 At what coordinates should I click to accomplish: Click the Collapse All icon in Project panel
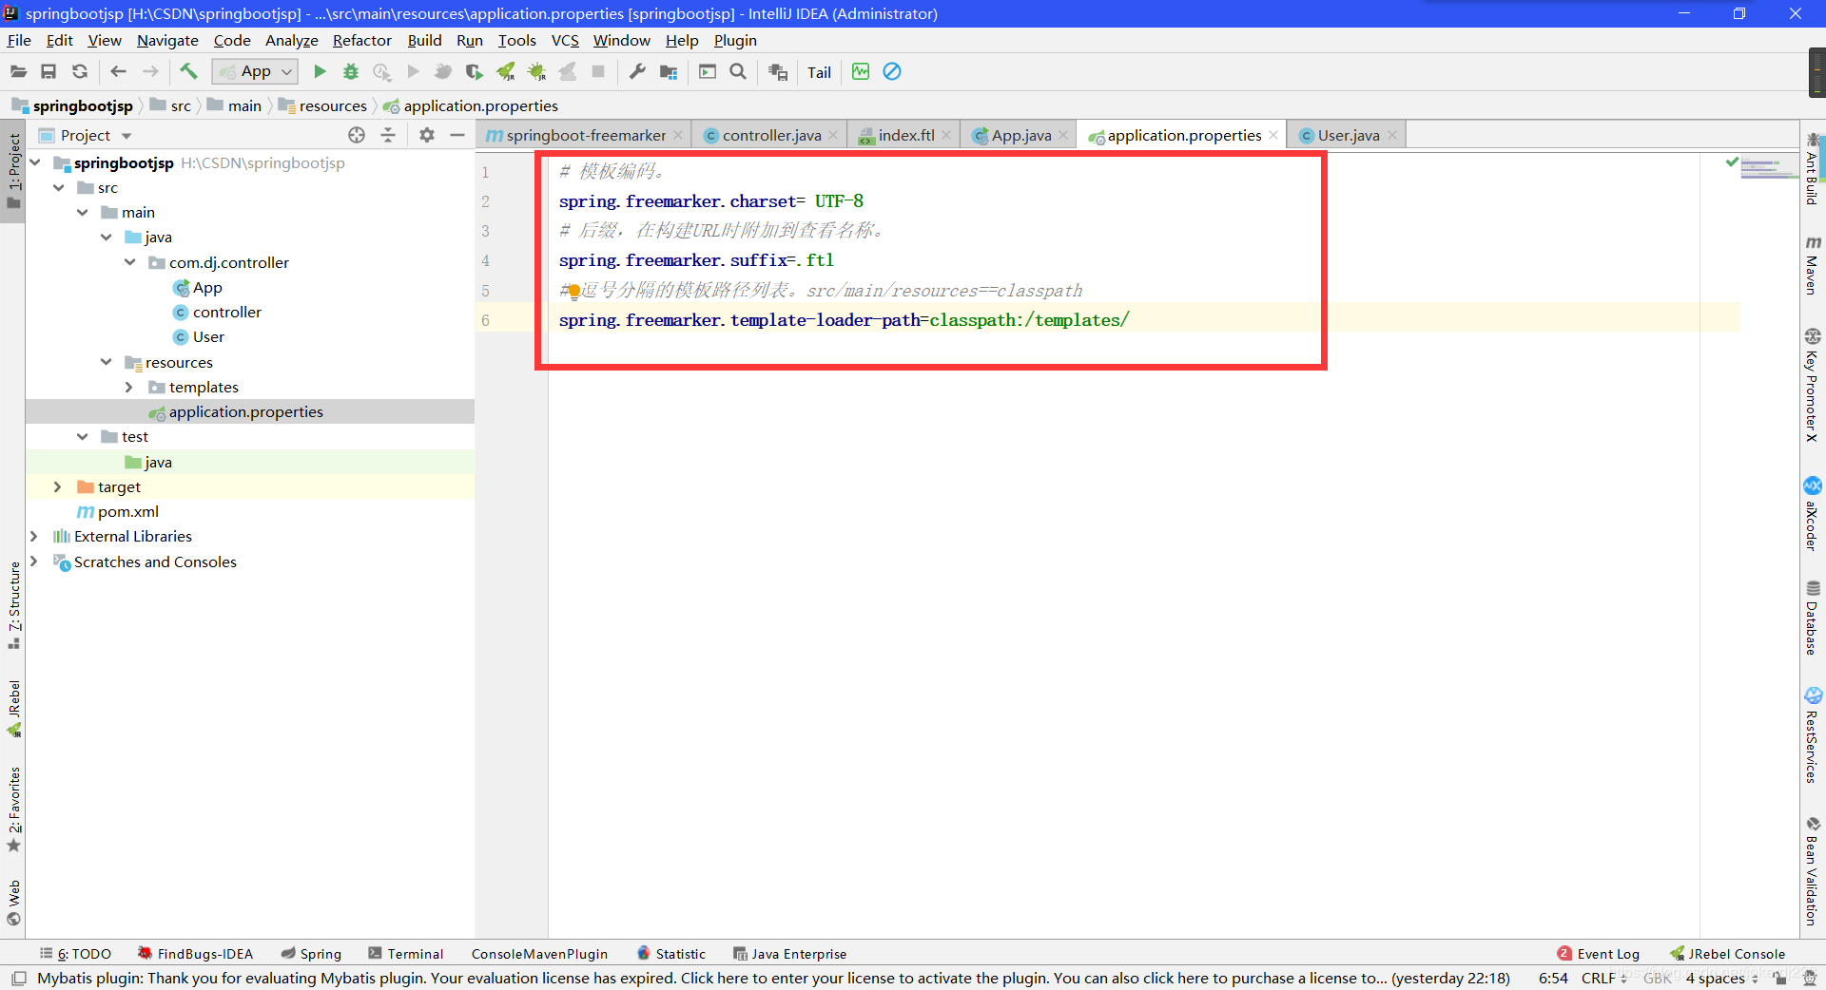388,135
